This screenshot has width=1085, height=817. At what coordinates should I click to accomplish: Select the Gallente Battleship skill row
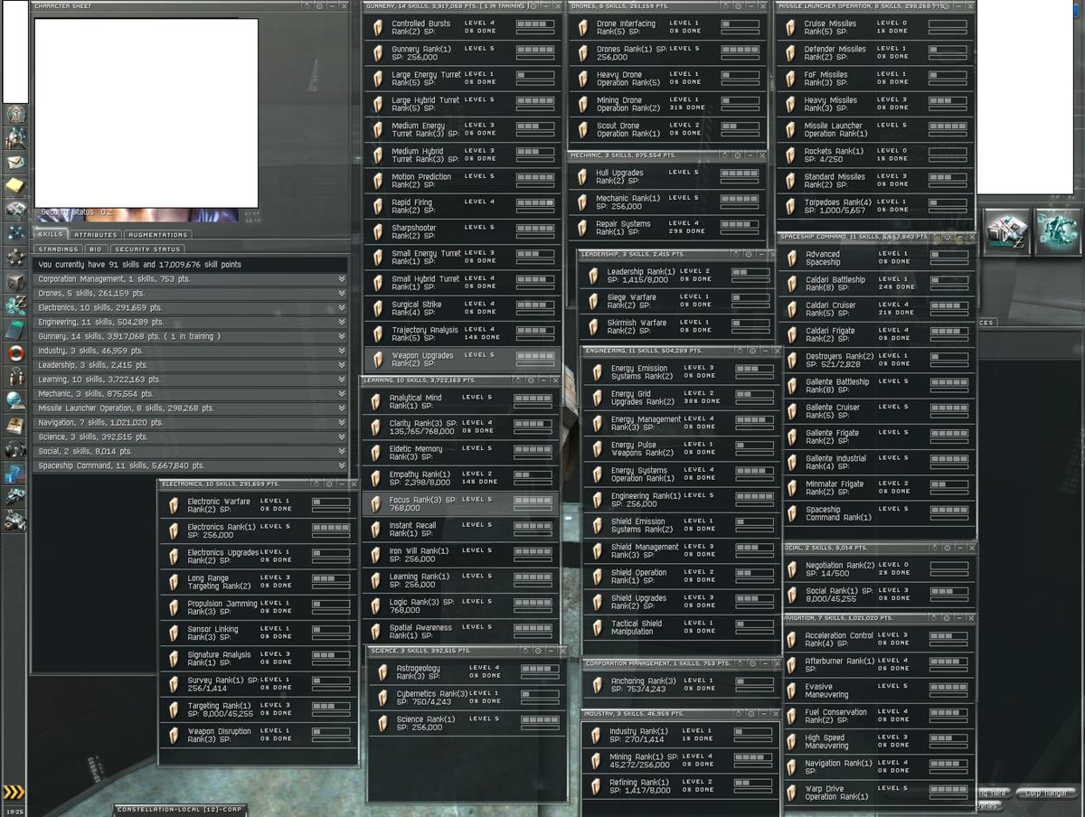876,386
